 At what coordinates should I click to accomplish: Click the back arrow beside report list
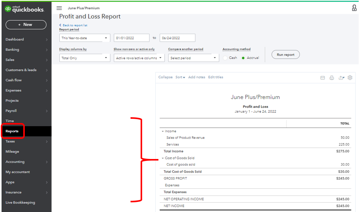pyautogui.click(x=60, y=25)
